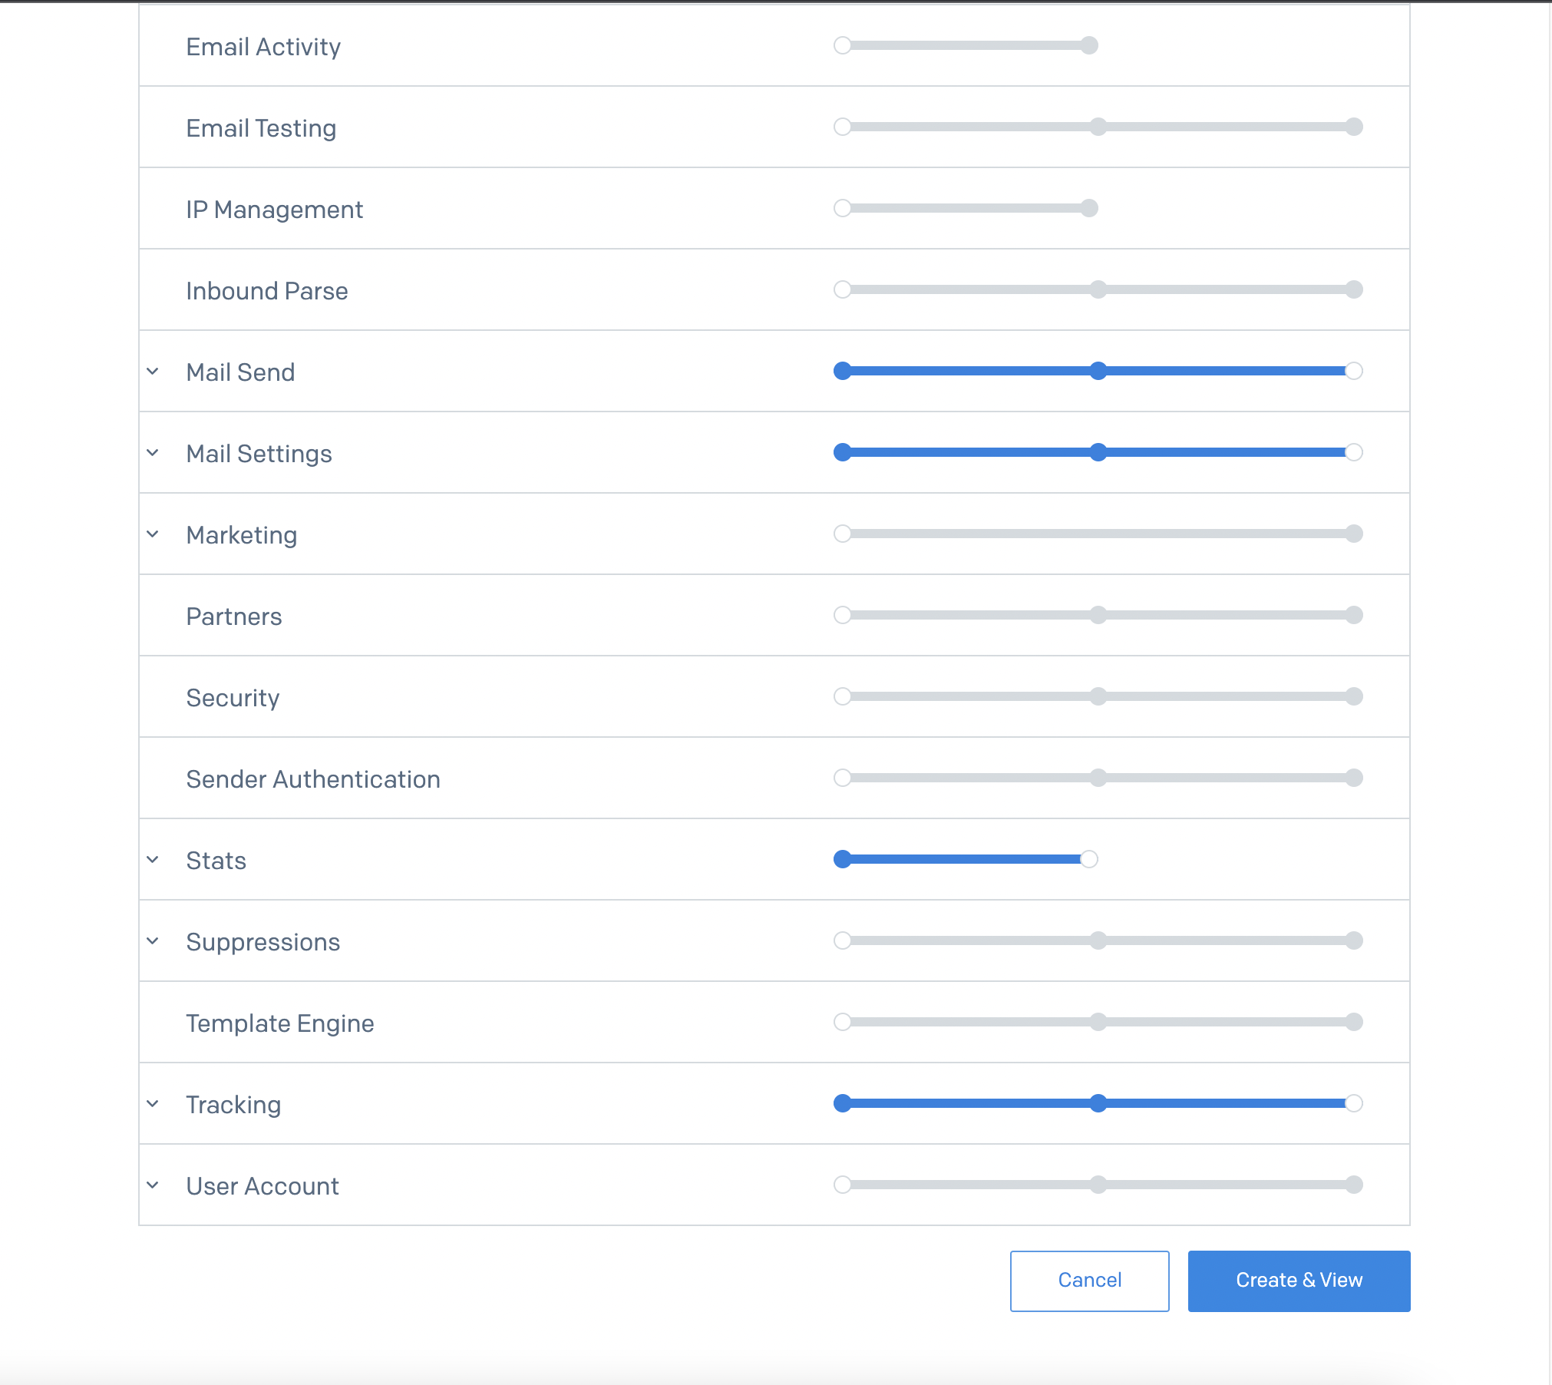1552x1385 pixels.
Task: Click the 'Partners' label
Action: (234, 617)
